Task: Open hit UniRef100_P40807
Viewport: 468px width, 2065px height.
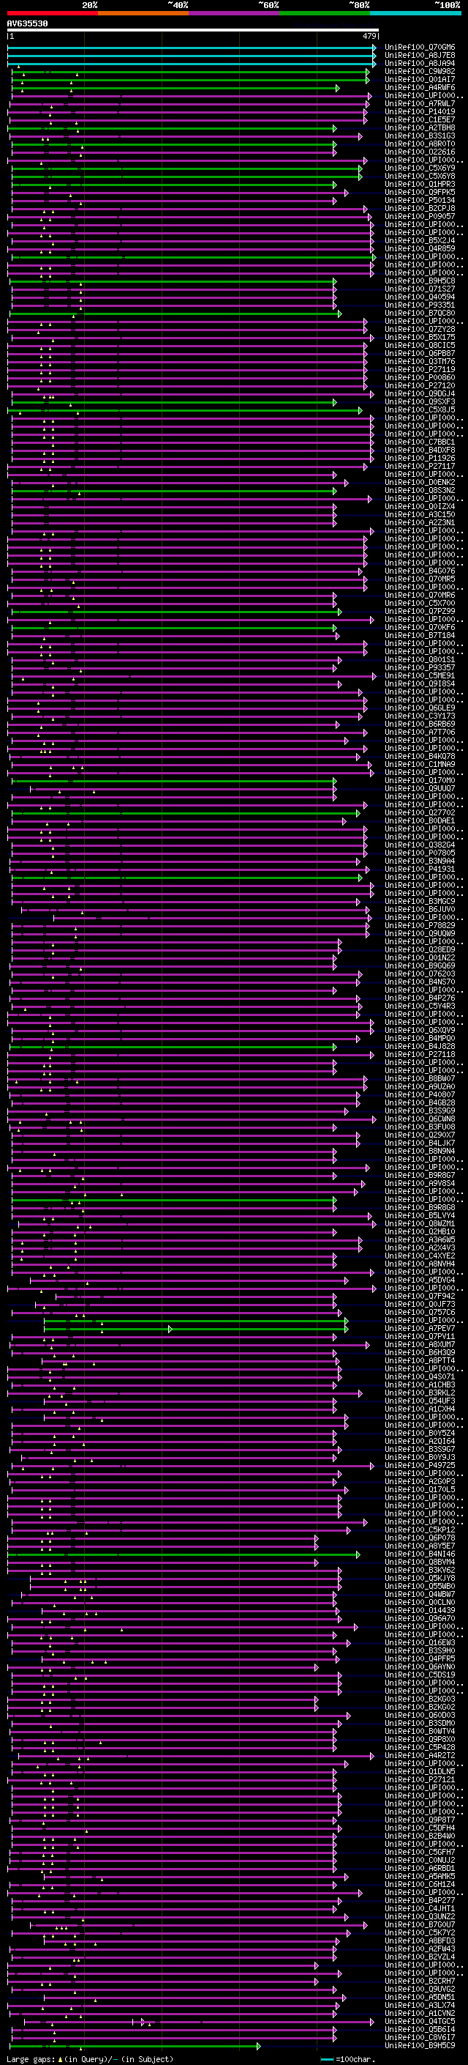Action: tap(420, 1095)
